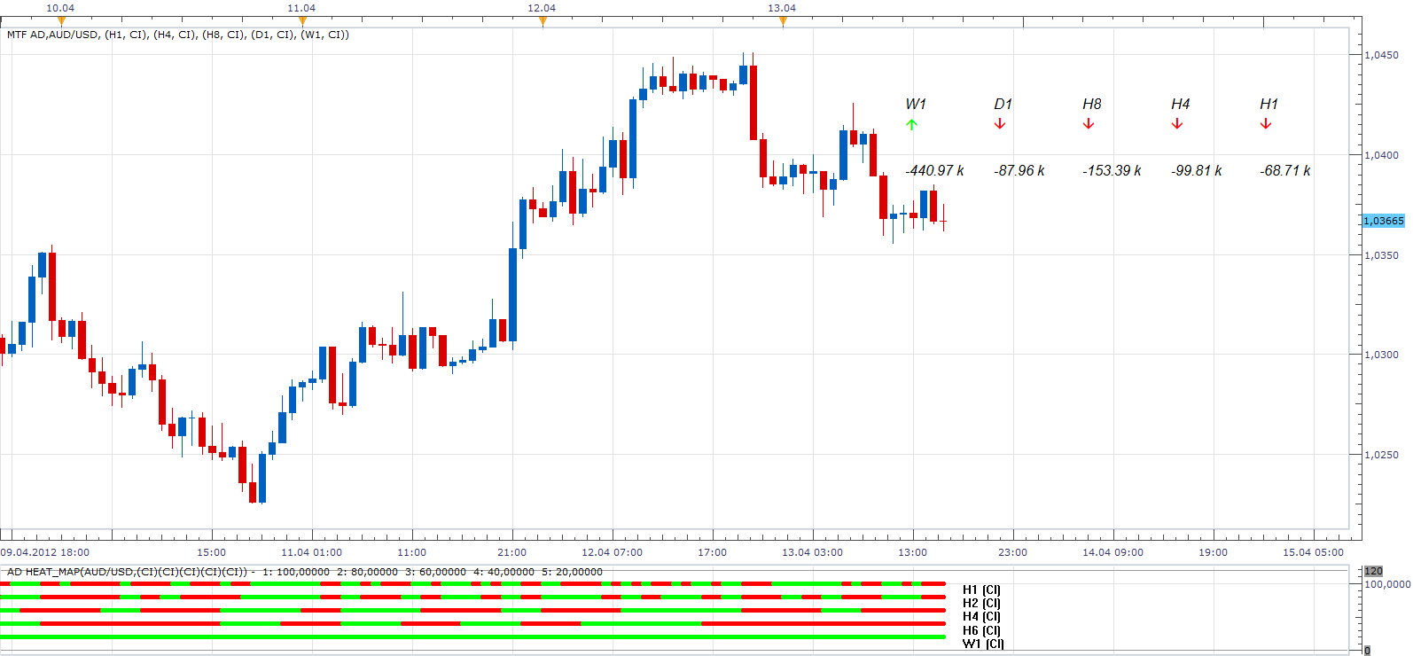1413x656 pixels.
Task: Click the H4 timeframe heading
Action: pos(1180,104)
